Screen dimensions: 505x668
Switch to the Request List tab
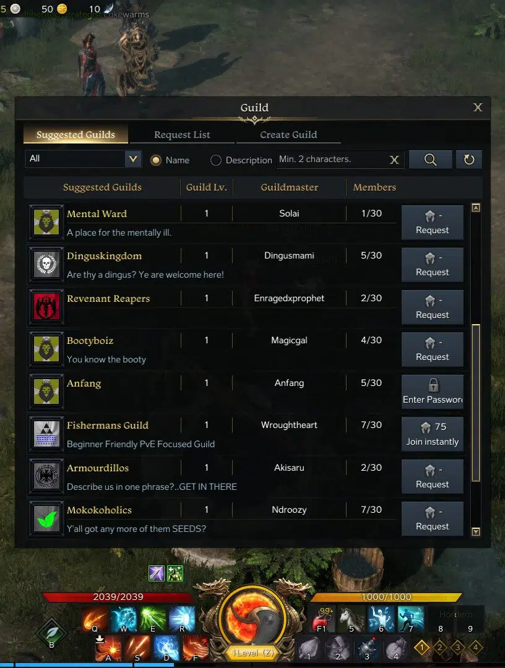click(x=182, y=135)
